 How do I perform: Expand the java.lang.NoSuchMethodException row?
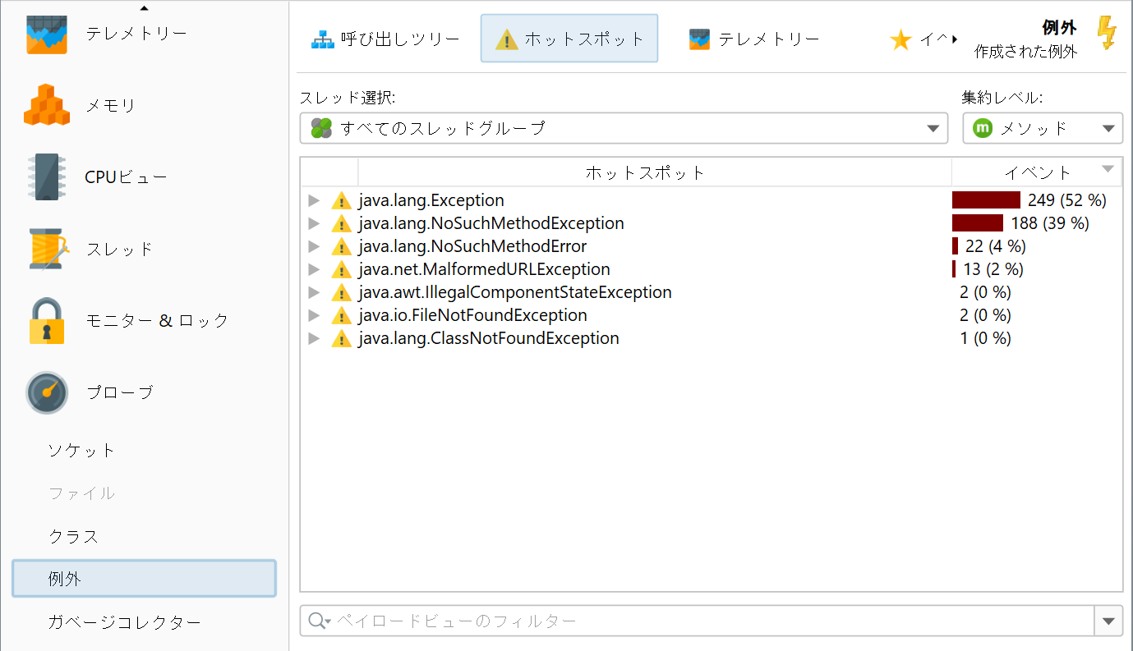point(313,223)
